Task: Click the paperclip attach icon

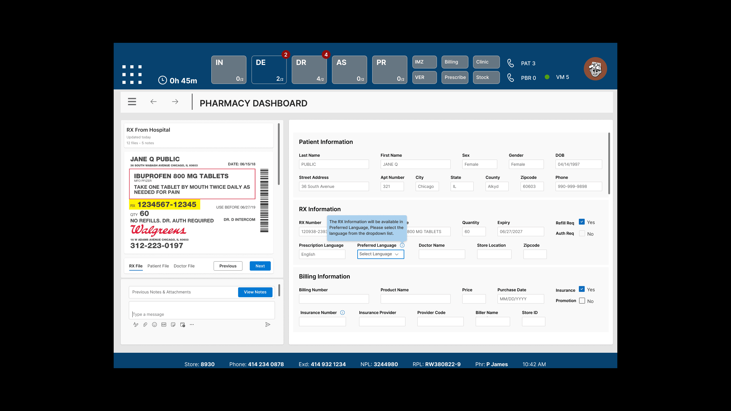Action: (x=145, y=324)
